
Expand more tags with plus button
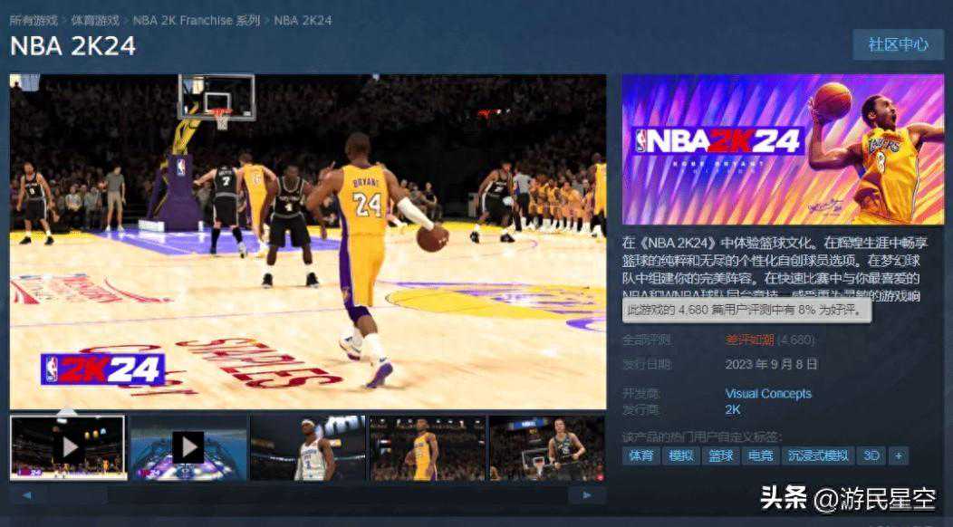(898, 455)
